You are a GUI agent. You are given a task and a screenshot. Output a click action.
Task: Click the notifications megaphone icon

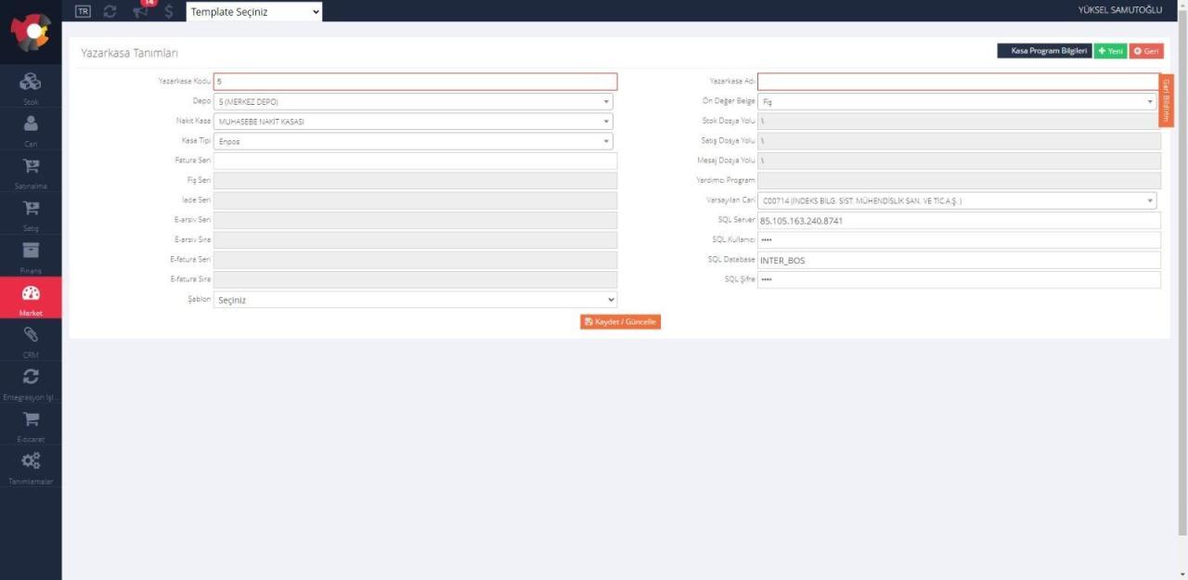[140, 11]
